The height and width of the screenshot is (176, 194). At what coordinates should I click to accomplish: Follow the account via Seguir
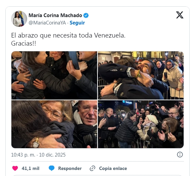77,23
